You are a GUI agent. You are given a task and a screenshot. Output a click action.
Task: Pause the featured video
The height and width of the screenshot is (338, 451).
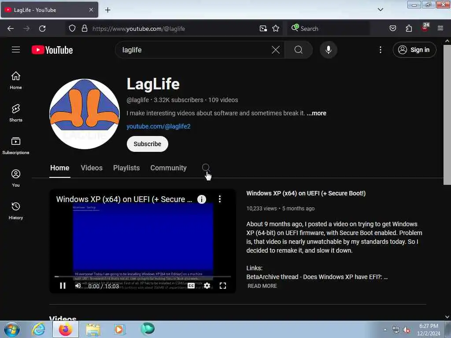pos(63,285)
